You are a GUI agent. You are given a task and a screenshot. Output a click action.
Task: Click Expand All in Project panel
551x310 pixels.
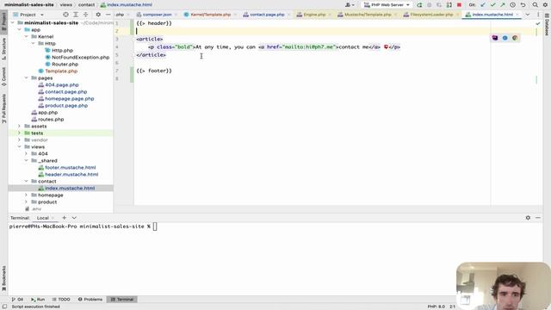(x=76, y=15)
